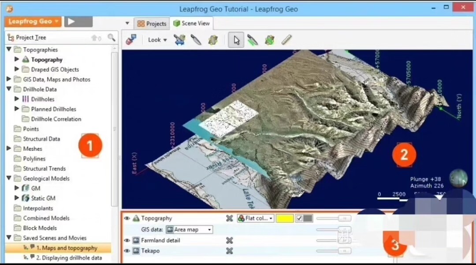Viewport: 476px width, 265px height.
Task: Hide the Farmland detail layer eye icon
Action: point(127,240)
